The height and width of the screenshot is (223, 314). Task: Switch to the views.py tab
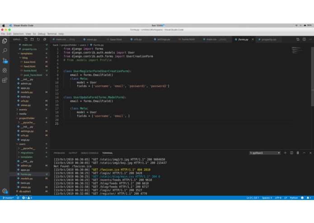(x=92, y=39)
